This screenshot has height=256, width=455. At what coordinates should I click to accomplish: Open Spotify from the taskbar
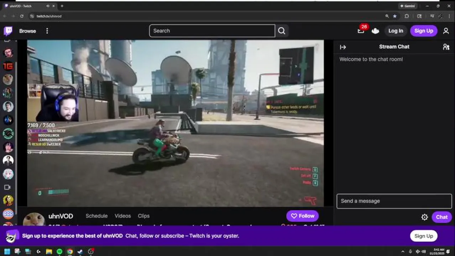[x=59, y=252]
